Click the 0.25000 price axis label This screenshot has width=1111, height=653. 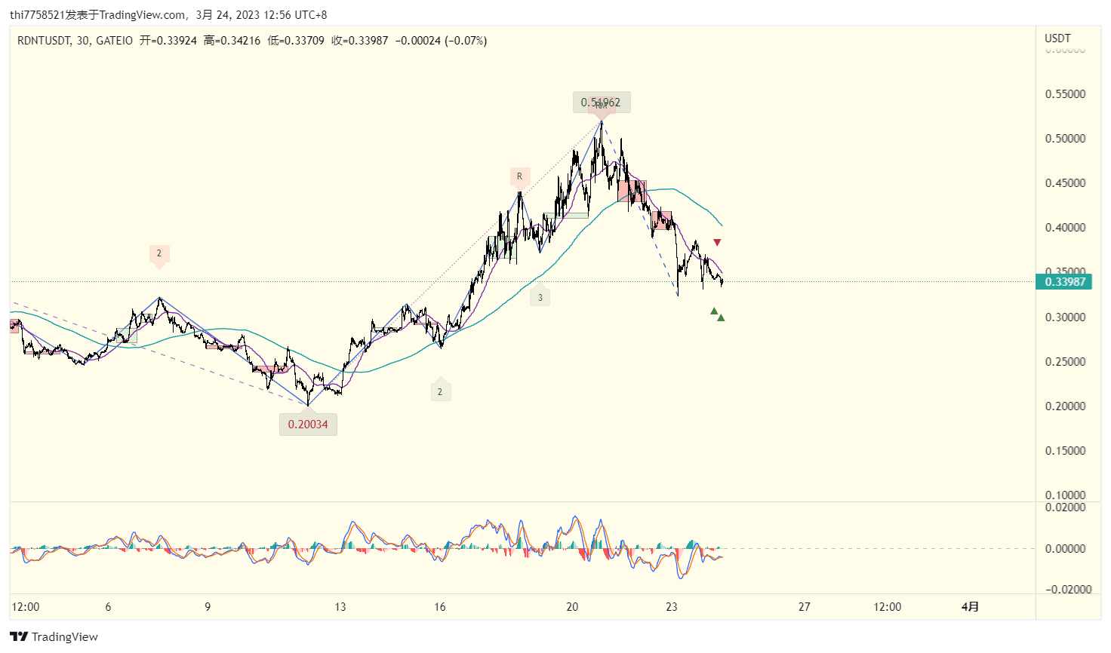point(1065,362)
